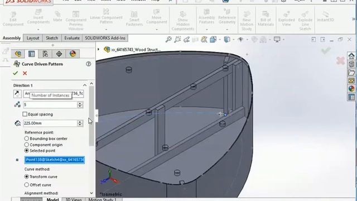Screen dimensions: 357x201
Task: Open Linear Component Pattern dropdown arrow
Action: click(106, 30)
